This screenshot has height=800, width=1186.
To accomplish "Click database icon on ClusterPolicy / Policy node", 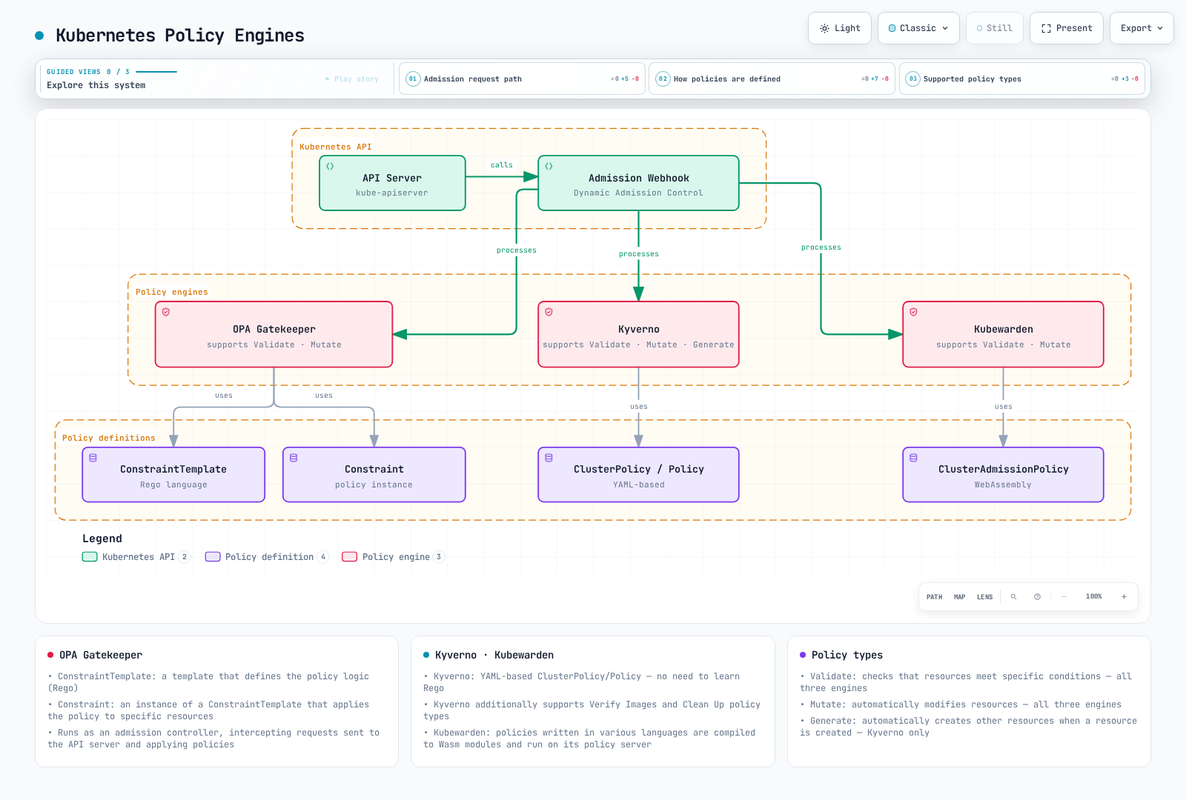I will tap(549, 458).
